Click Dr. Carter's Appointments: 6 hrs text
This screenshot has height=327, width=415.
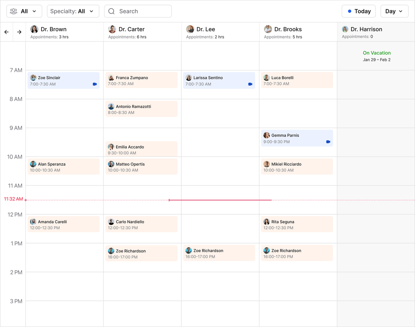pyautogui.click(x=127, y=37)
